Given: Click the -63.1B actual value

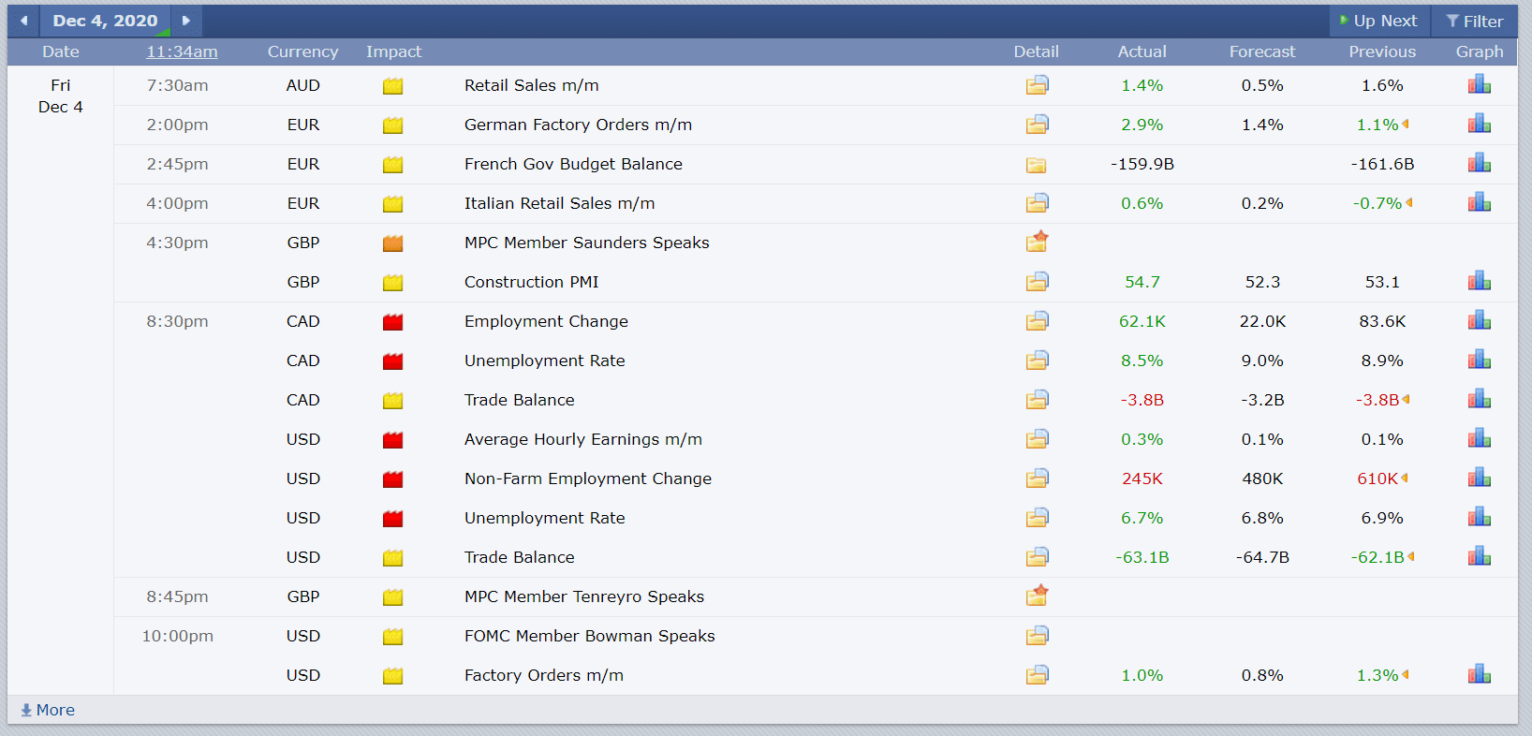Looking at the screenshot, I should pos(1142,557).
